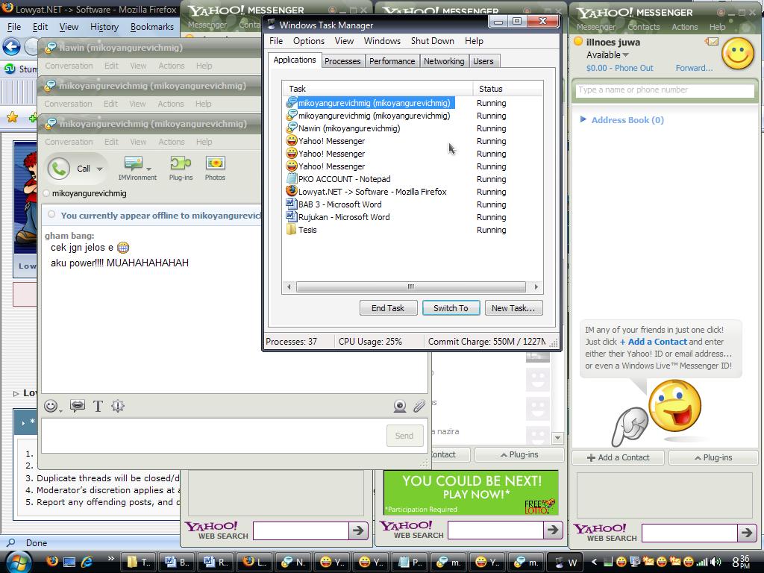The image size is (764, 573).
Task: Select 'BAB 3 - Microsoft Word' task row
Action: pyautogui.click(x=339, y=204)
